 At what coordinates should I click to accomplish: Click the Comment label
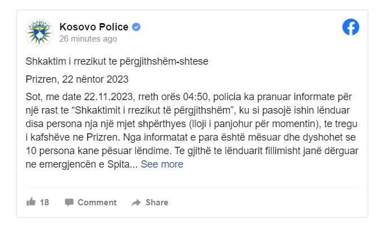[97, 202]
